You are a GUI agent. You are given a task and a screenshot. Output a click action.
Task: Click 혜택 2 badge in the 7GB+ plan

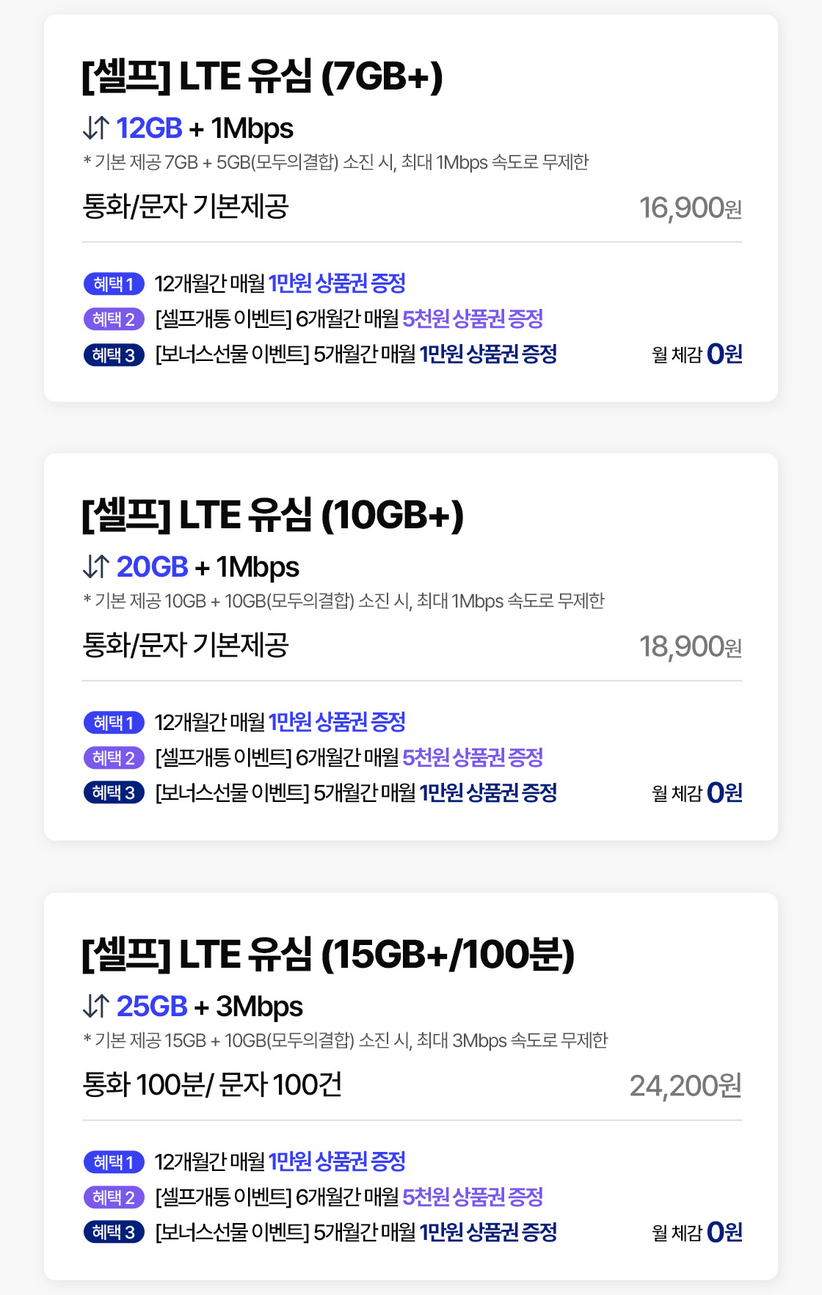[114, 319]
